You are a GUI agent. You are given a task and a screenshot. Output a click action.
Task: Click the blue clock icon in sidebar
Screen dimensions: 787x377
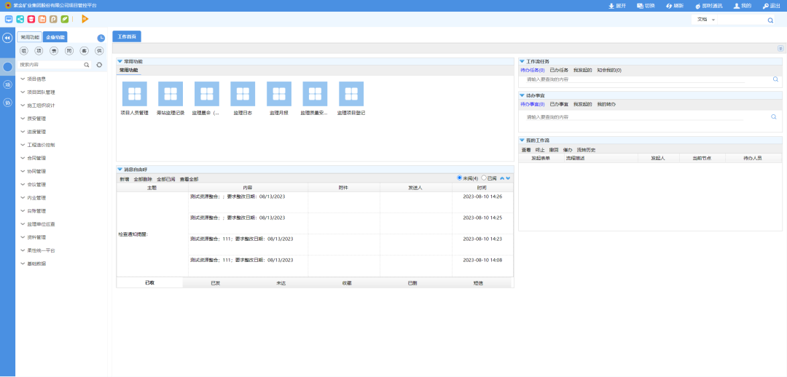pyautogui.click(x=101, y=38)
